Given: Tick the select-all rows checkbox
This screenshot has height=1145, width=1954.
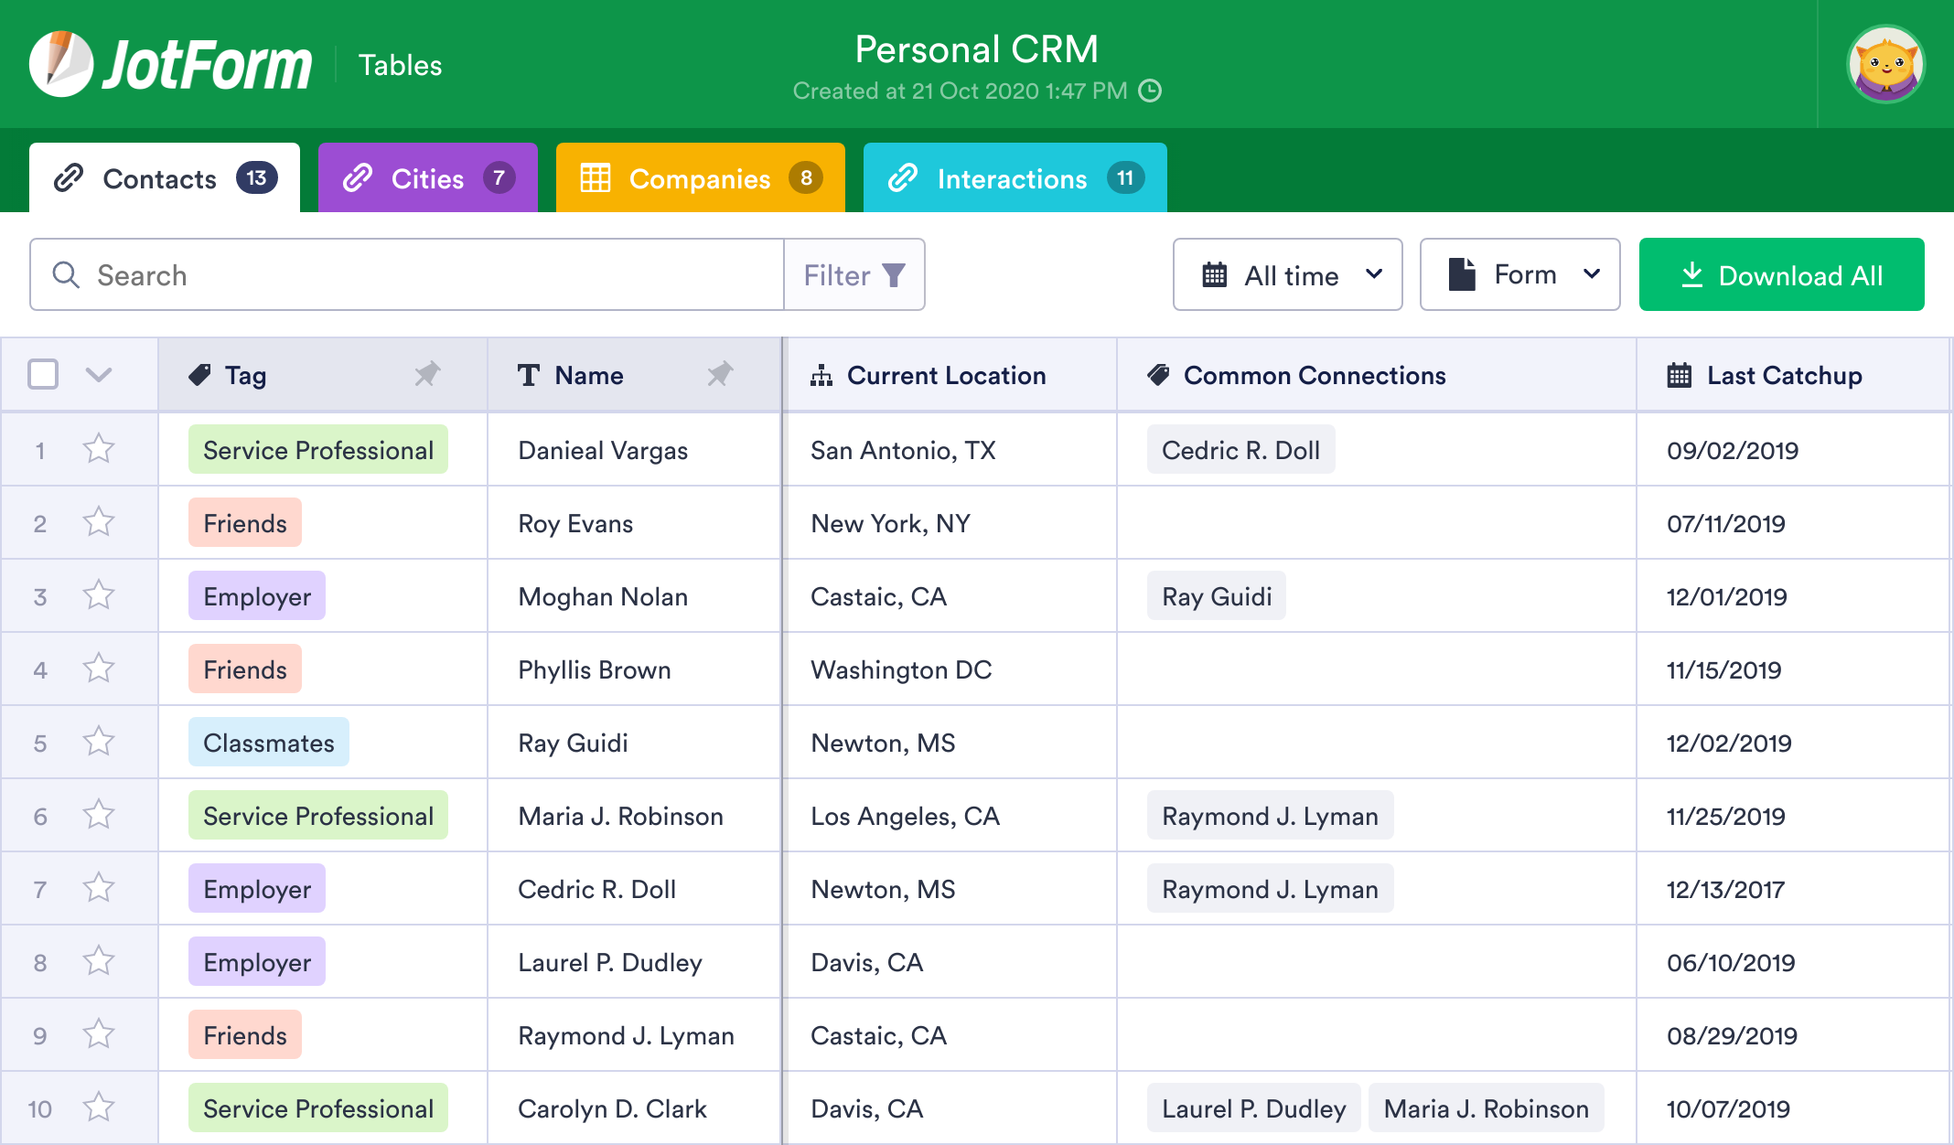Looking at the screenshot, I should coord(43,374).
